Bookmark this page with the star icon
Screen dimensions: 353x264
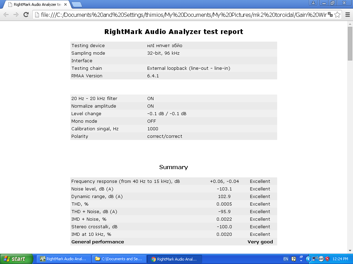coord(337,15)
